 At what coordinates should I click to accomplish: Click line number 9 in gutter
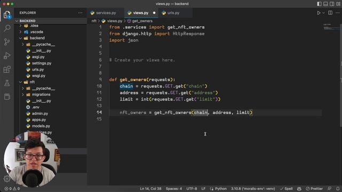(100, 79)
